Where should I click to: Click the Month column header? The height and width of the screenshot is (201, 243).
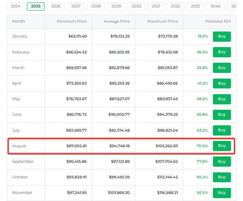(x=19, y=22)
